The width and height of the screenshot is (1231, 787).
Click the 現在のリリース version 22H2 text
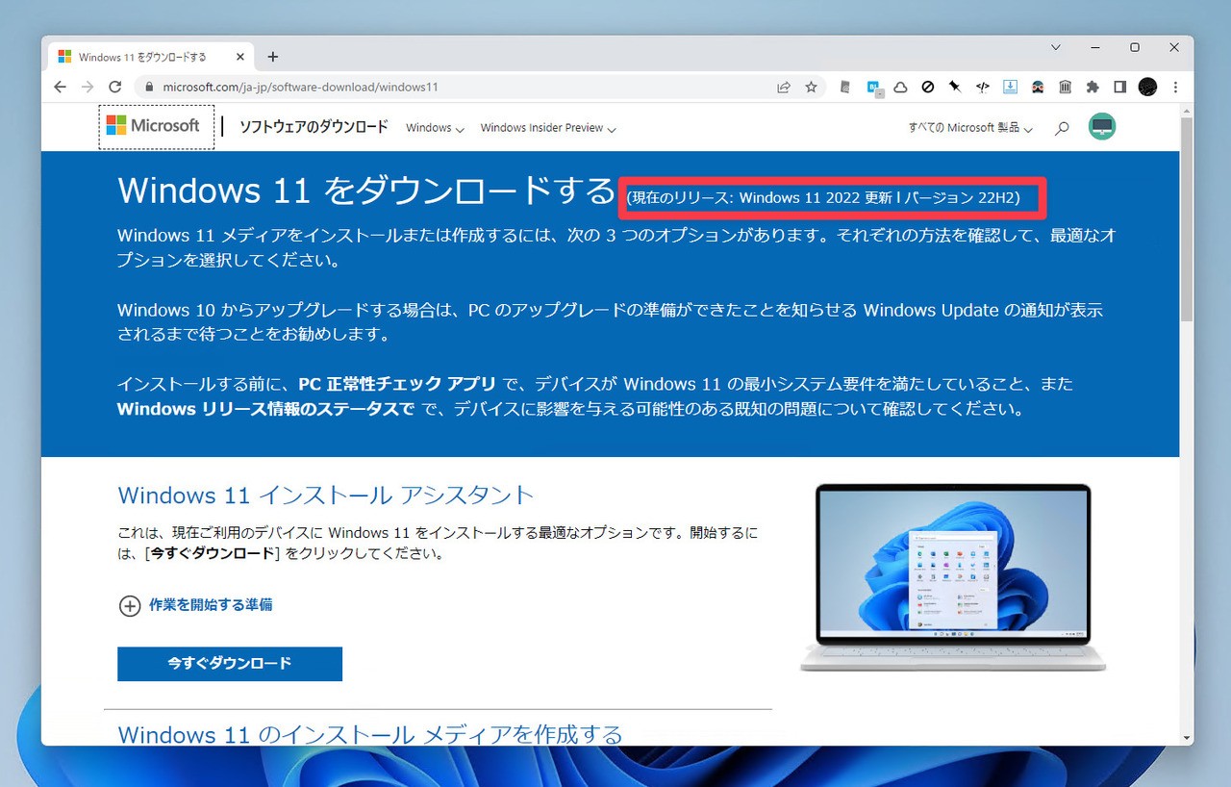pyautogui.click(x=823, y=198)
